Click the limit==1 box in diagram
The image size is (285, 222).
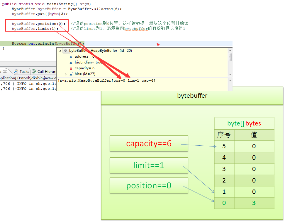149,166
